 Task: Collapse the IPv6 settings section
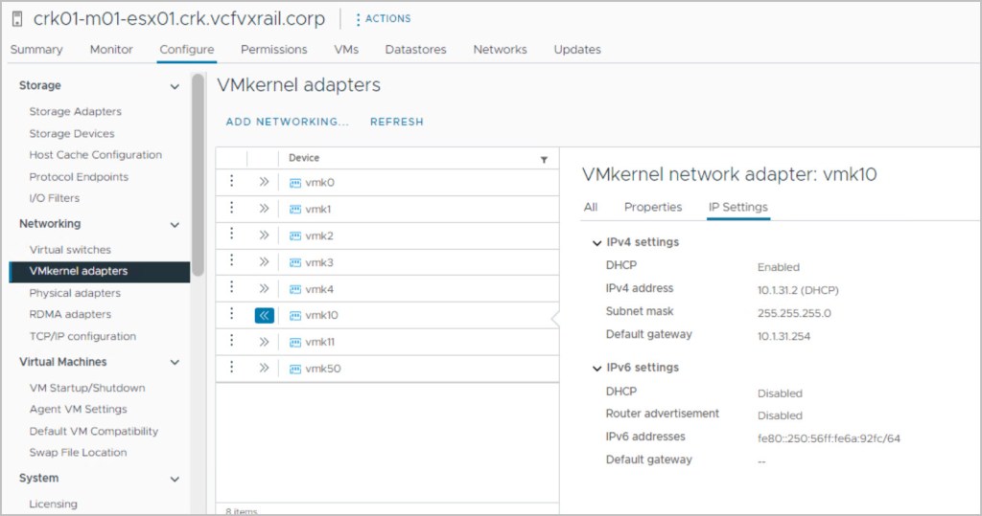click(597, 368)
